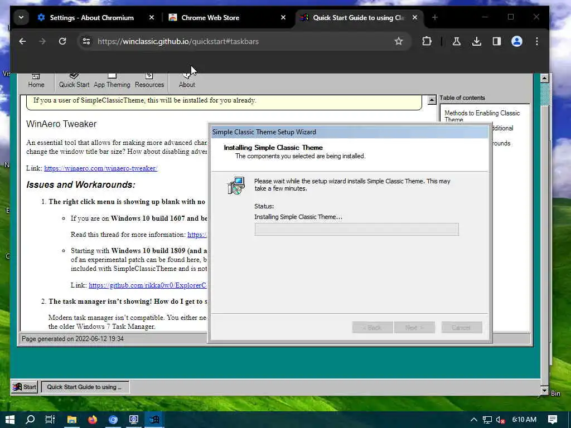Screen dimensions: 571x428
Task: Open File Explorer from taskbar
Action: 72,420
